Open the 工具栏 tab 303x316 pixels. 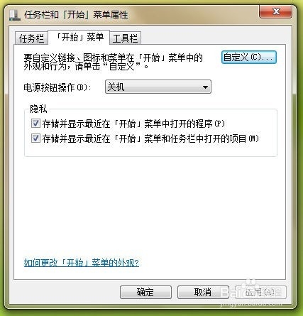[x=125, y=38]
